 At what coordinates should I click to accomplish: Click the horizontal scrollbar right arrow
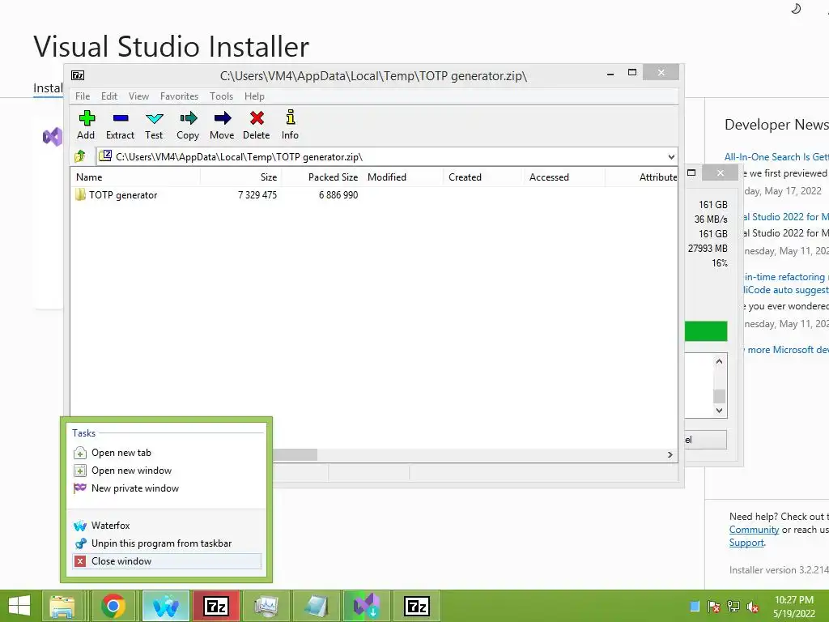(x=670, y=455)
